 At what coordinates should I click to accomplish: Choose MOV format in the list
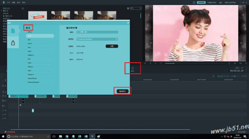[30, 44]
